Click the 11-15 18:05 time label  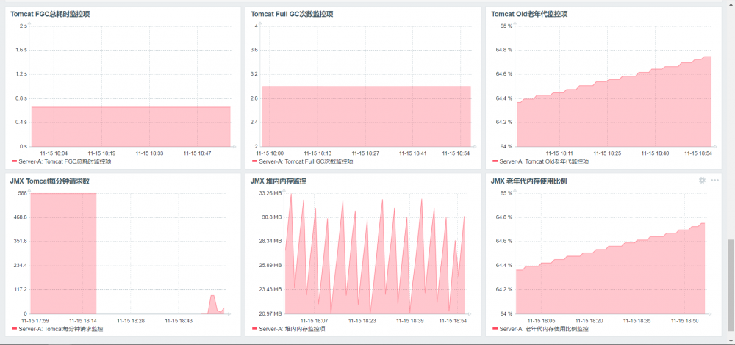(x=542, y=321)
